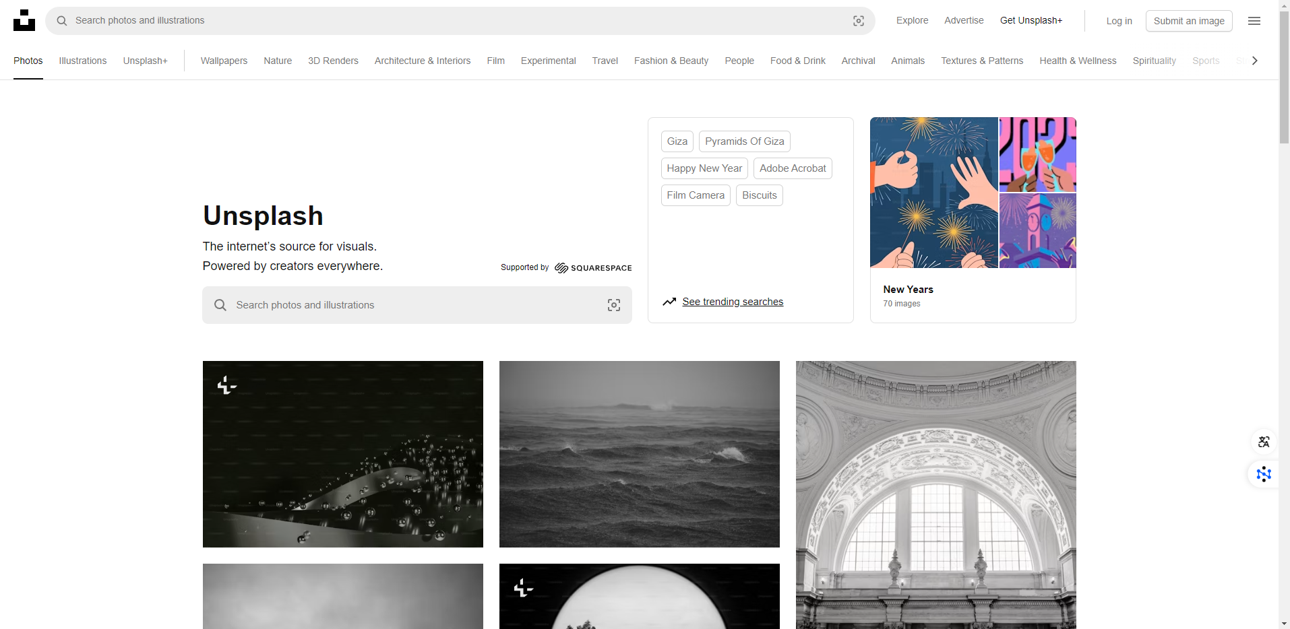This screenshot has height=629, width=1290.
Task: Click the page vertical scrollbar thumb
Action: point(1284,77)
